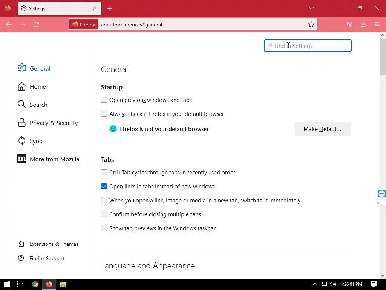Enable Show tab previews in Windows taskbar

(104, 228)
